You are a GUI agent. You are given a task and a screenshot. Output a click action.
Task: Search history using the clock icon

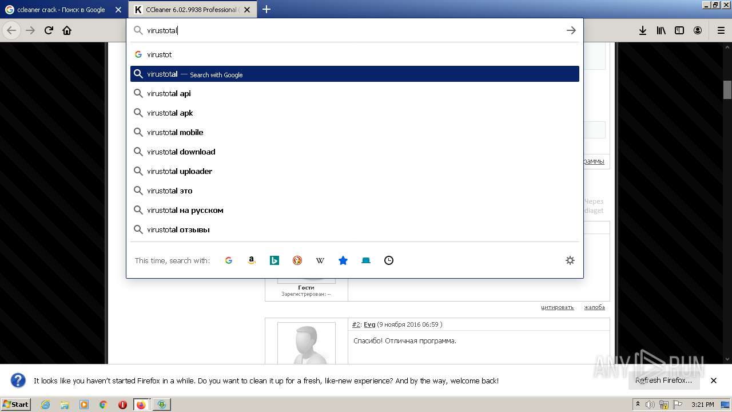[x=389, y=260]
